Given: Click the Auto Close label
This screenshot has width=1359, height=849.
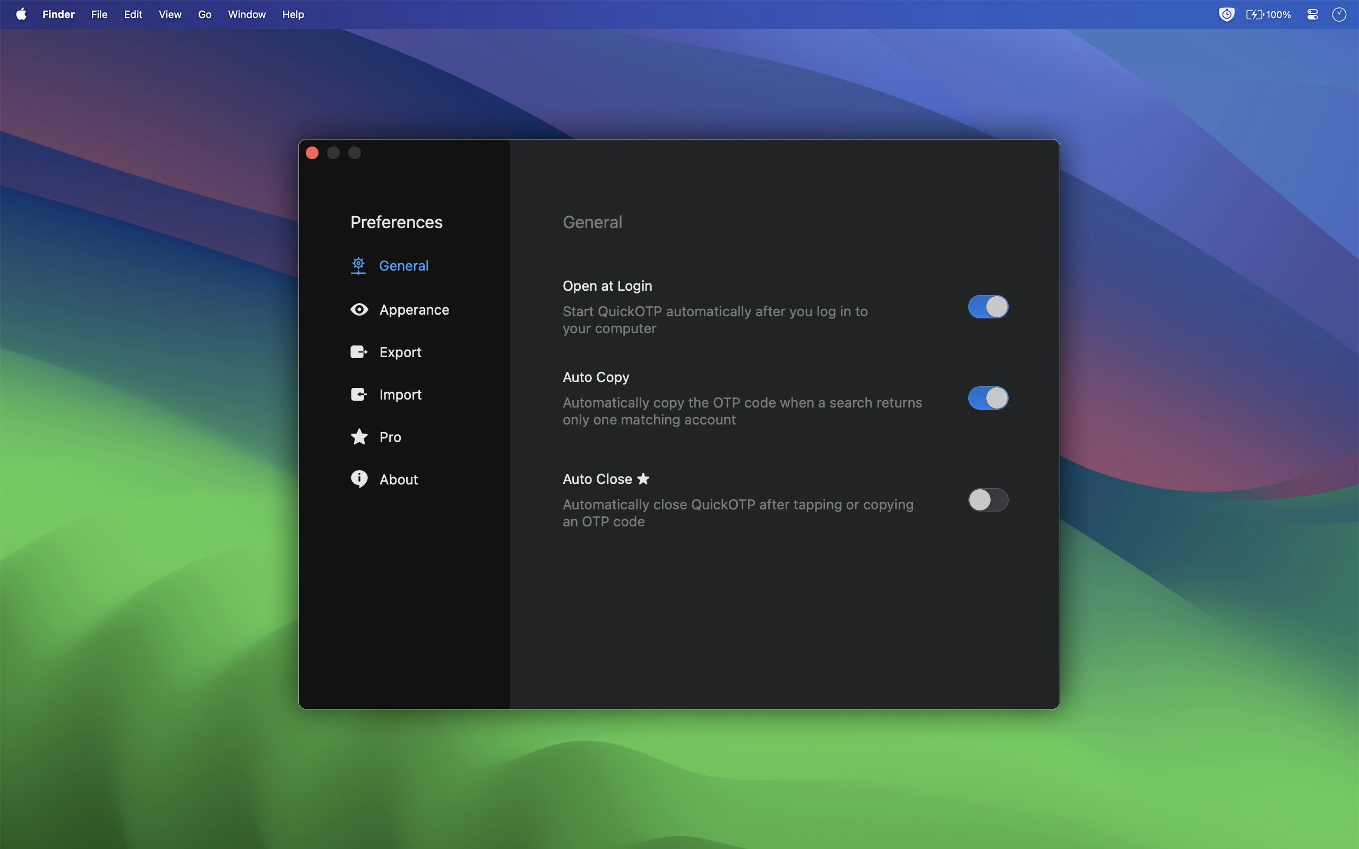Looking at the screenshot, I should tap(598, 479).
